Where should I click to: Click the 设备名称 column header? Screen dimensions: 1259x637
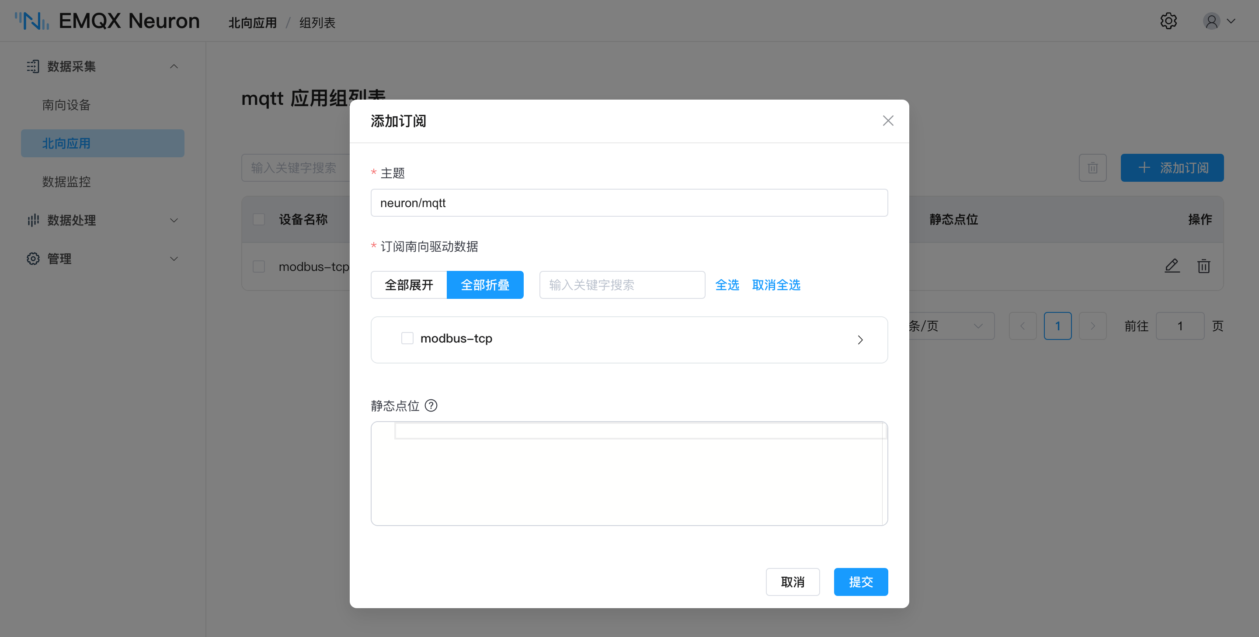tap(303, 219)
